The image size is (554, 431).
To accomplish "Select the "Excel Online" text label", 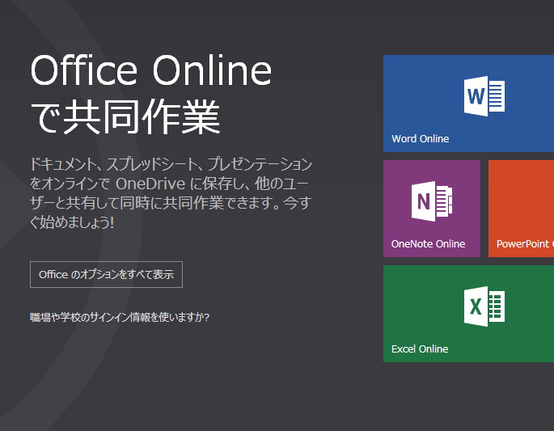I will 419,349.
